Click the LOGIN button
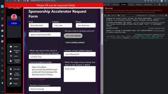The width and height of the screenshot is (168, 94). (x=14, y=23)
